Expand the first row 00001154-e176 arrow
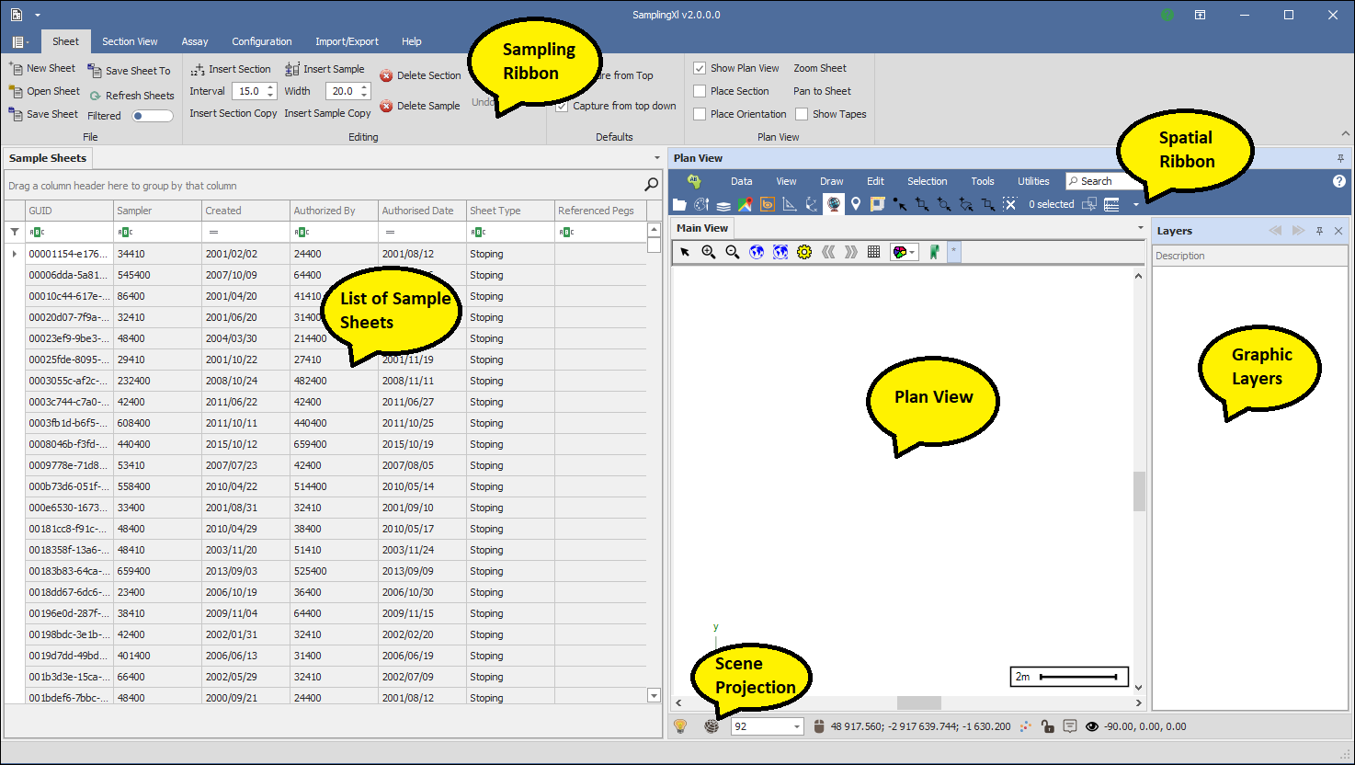Viewport: 1355px width, 765px height. [x=15, y=254]
